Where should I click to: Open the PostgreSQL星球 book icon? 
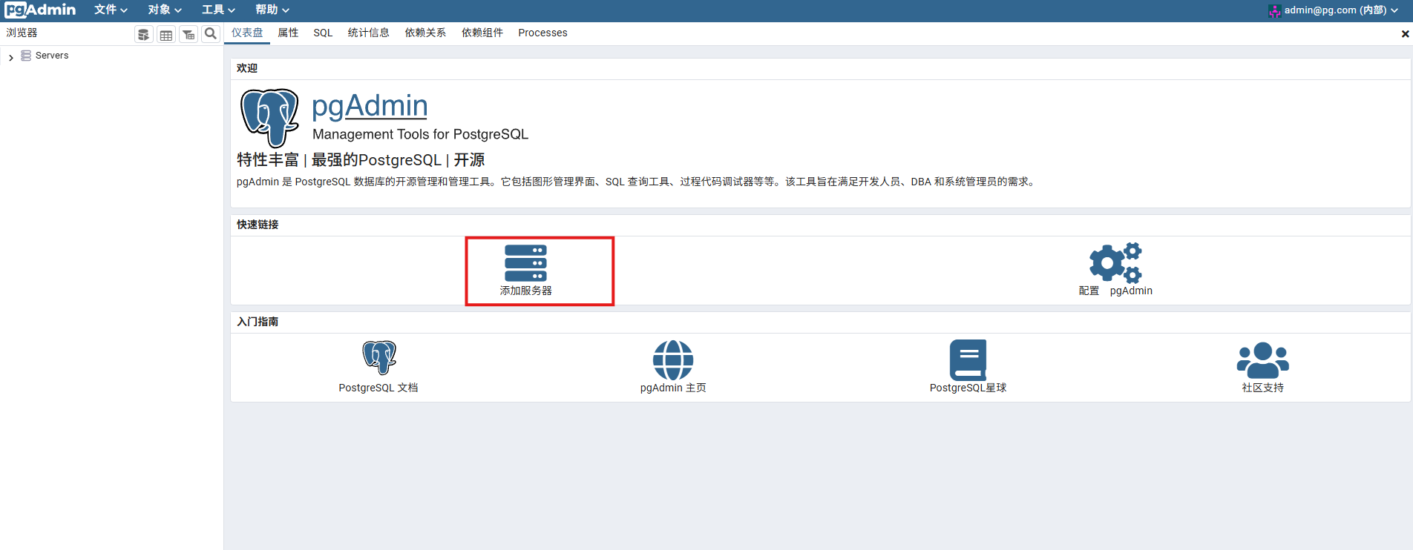point(968,360)
